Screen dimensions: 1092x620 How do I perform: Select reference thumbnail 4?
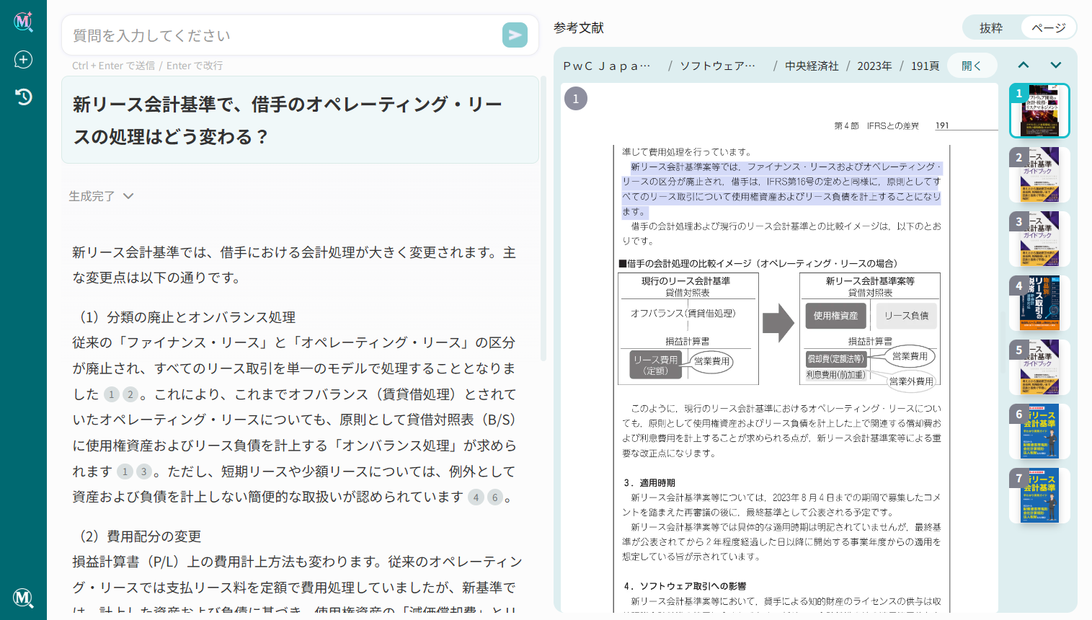[1039, 303]
